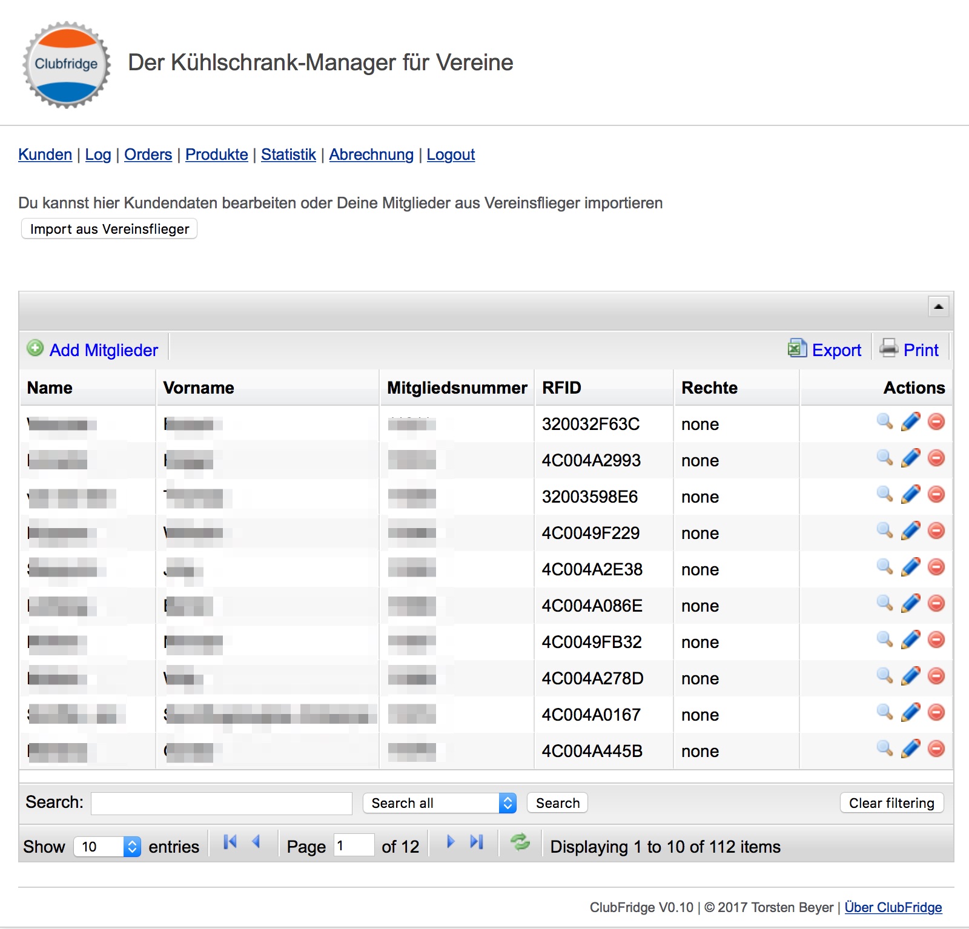Sort the table by the RFID column header
Image resolution: width=969 pixels, height=929 pixels.
tap(561, 388)
